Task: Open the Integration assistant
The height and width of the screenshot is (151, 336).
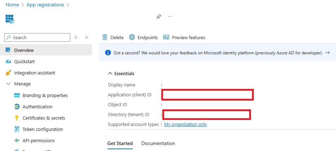Action: [x=34, y=73]
